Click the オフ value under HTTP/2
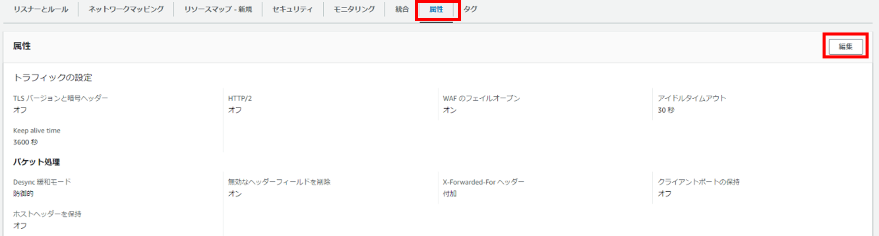The height and width of the screenshot is (236, 879). click(235, 110)
